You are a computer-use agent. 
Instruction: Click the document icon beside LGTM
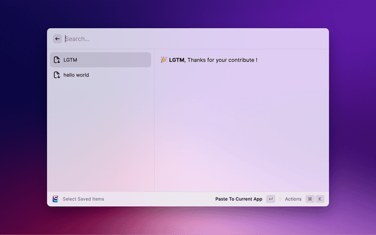tap(56, 60)
